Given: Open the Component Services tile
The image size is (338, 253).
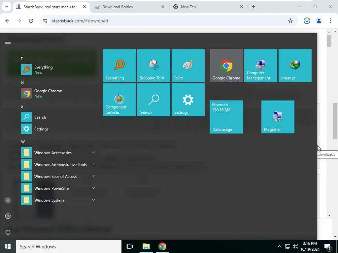Looking at the screenshot, I should coord(119,100).
